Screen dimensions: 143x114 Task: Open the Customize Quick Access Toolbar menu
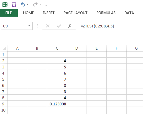pyautogui.click(x=46, y=5)
